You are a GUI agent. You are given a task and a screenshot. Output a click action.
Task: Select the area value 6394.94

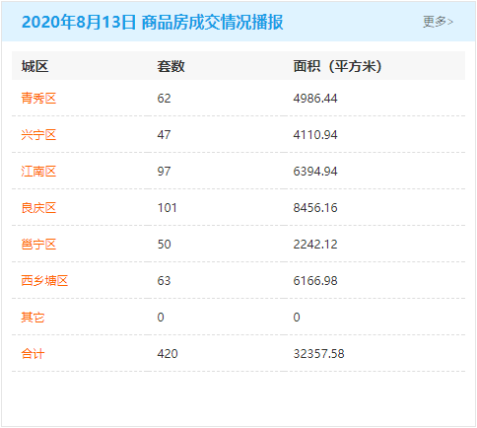[315, 172]
